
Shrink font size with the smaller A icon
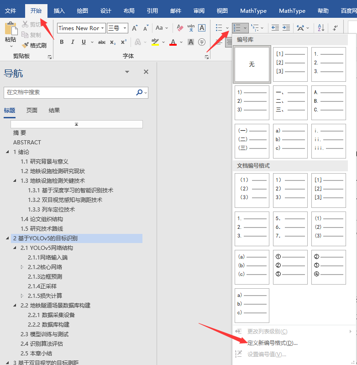point(146,28)
